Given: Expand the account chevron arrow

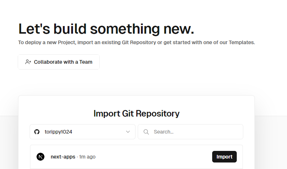Looking at the screenshot, I should pyautogui.click(x=128, y=132).
